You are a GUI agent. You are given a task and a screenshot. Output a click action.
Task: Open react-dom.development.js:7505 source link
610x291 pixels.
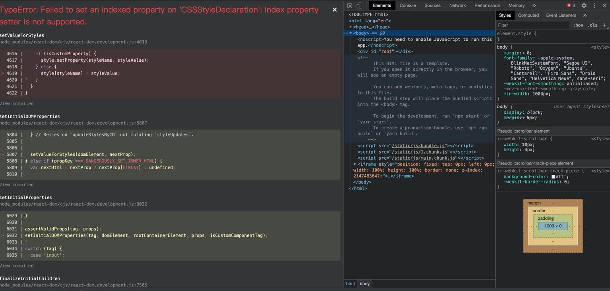(x=74, y=285)
